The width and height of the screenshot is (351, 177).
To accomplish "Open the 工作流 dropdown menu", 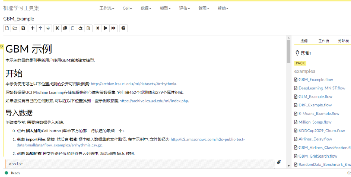I will tap(107, 8).
